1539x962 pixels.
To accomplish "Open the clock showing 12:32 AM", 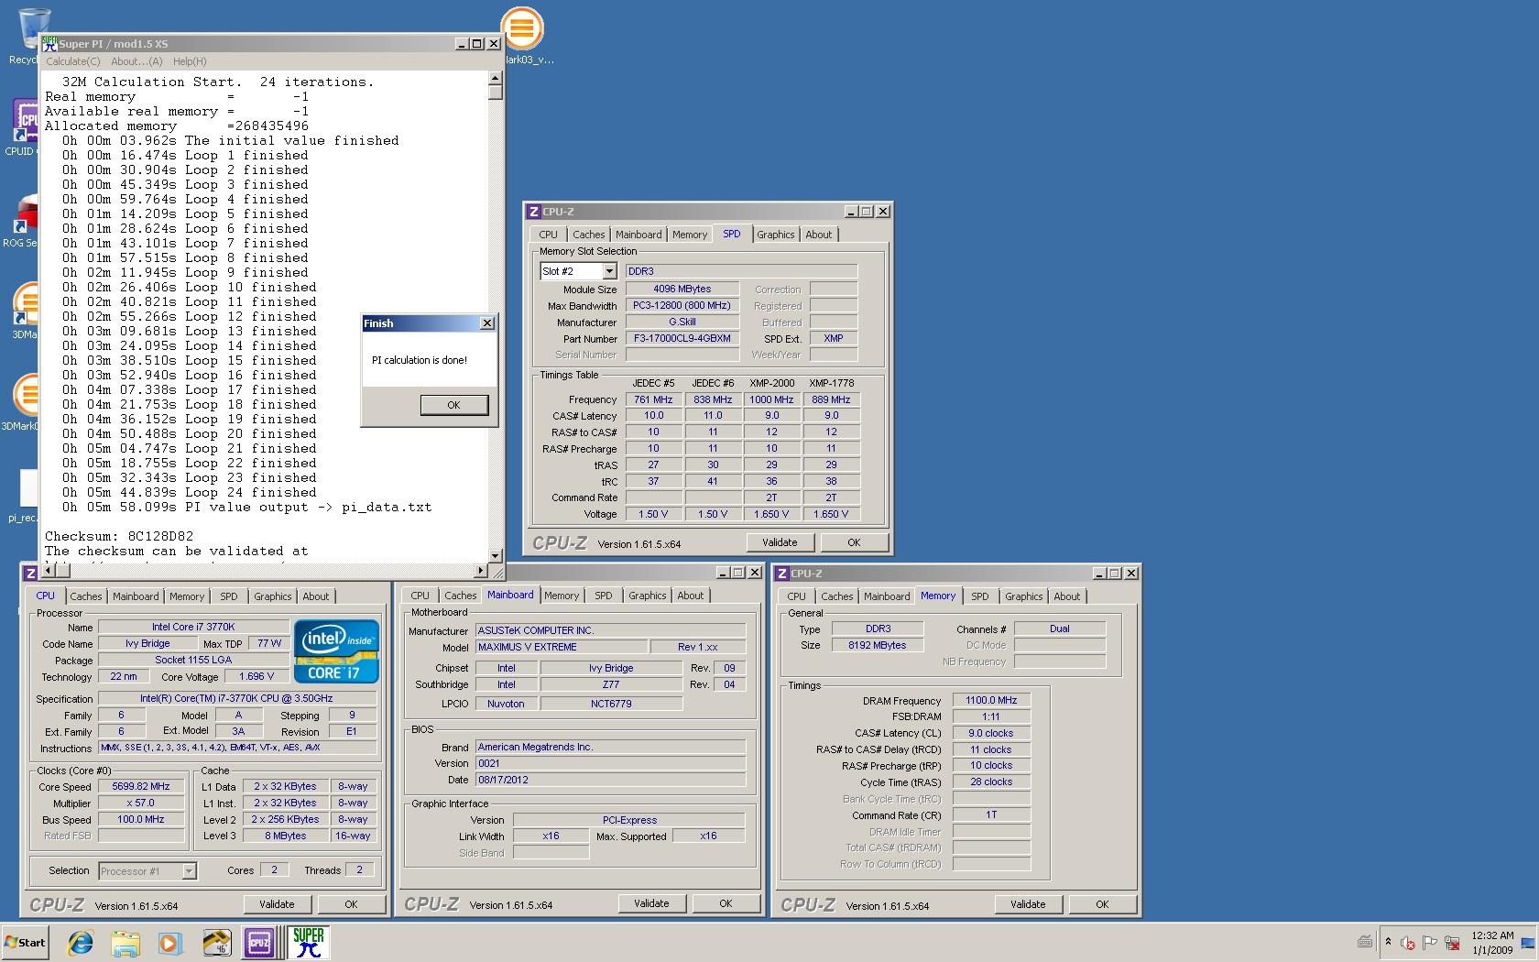I will [1492, 943].
